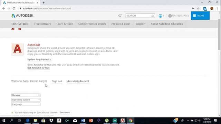Open Task View on taskbar
The image size is (221, 124).
[x=19, y=121]
